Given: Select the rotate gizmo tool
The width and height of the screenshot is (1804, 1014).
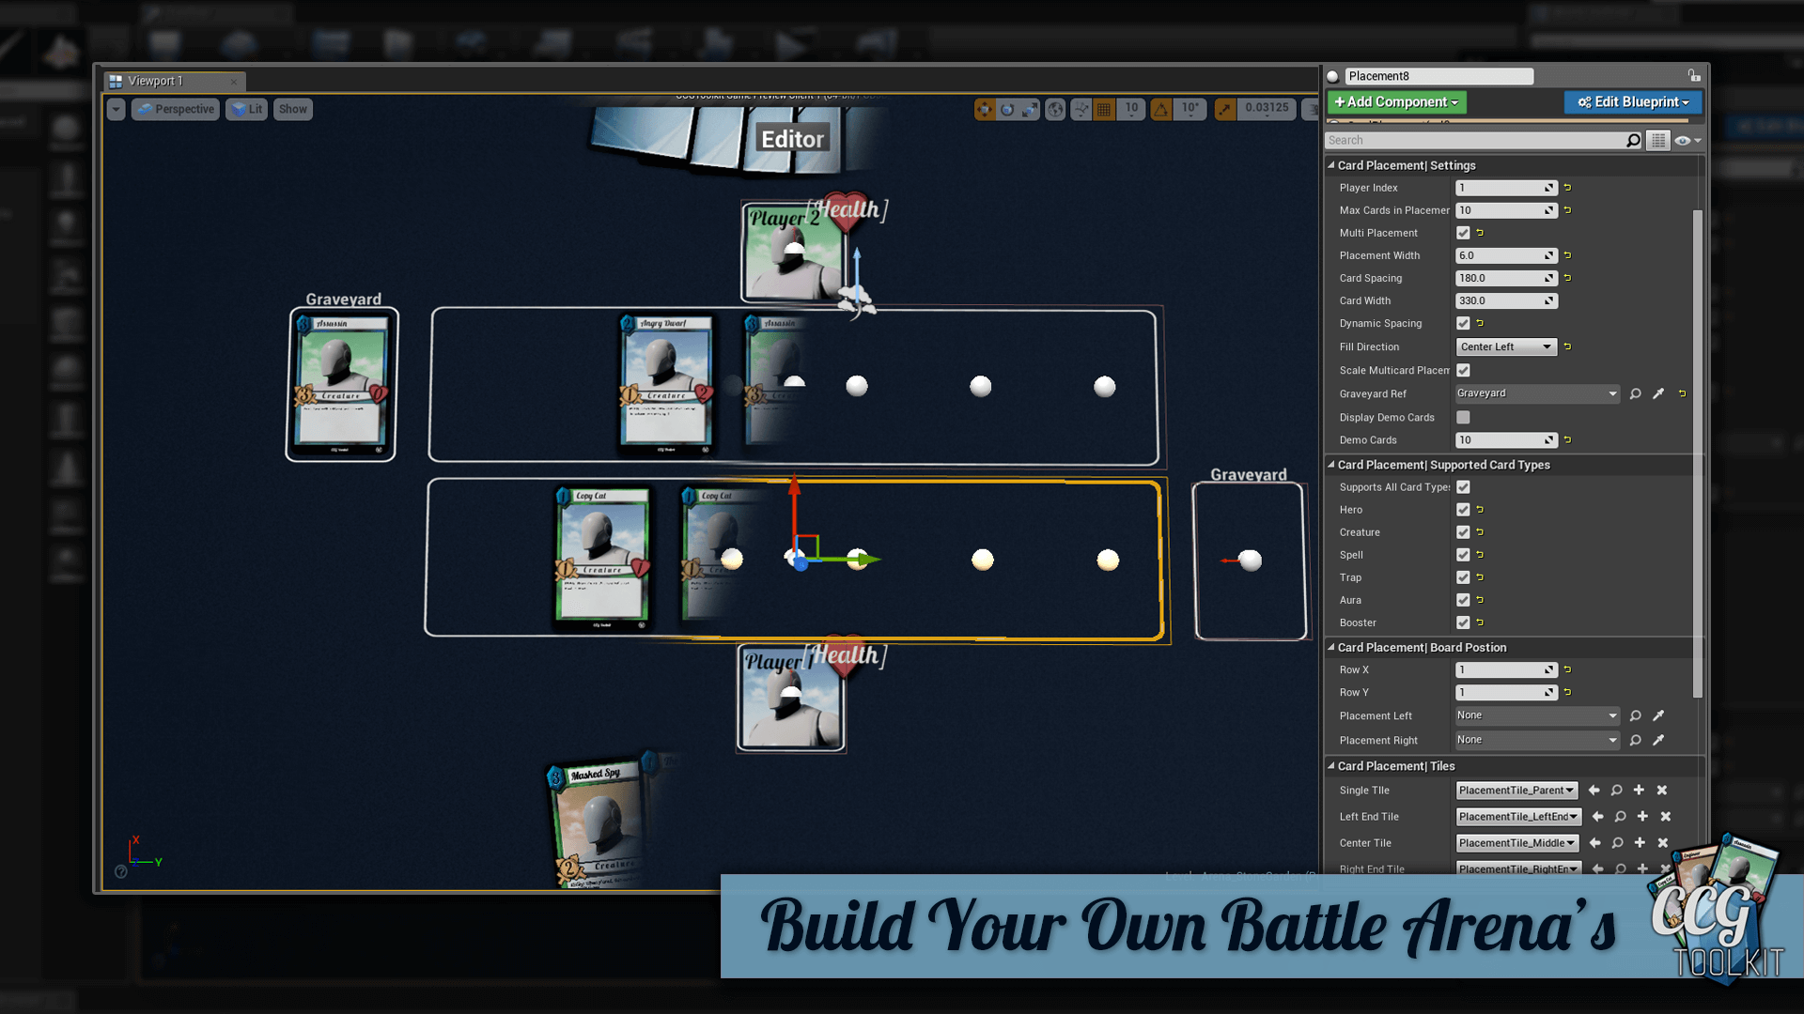Looking at the screenshot, I should pyautogui.click(x=1007, y=110).
